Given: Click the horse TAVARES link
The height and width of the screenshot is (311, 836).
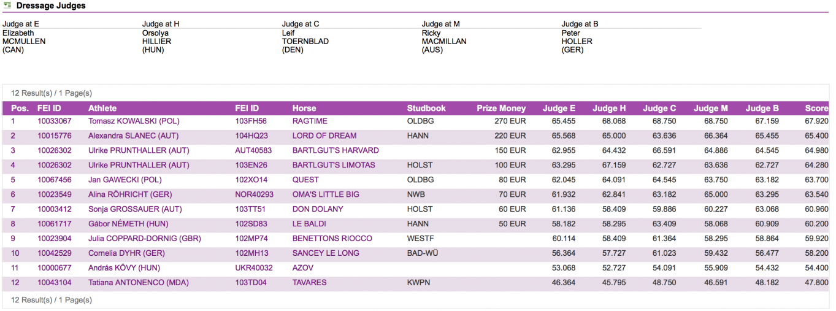Looking at the screenshot, I should pyautogui.click(x=309, y=283).
